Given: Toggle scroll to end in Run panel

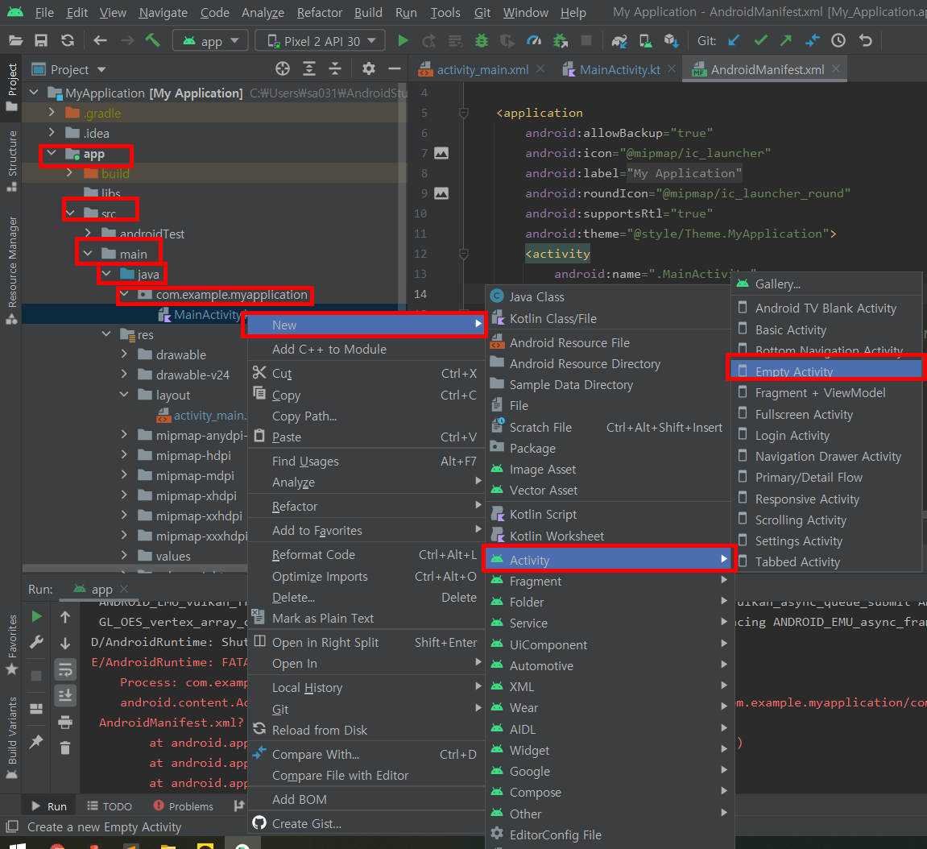Looking at the screenshot, I should tap(65, 695).
